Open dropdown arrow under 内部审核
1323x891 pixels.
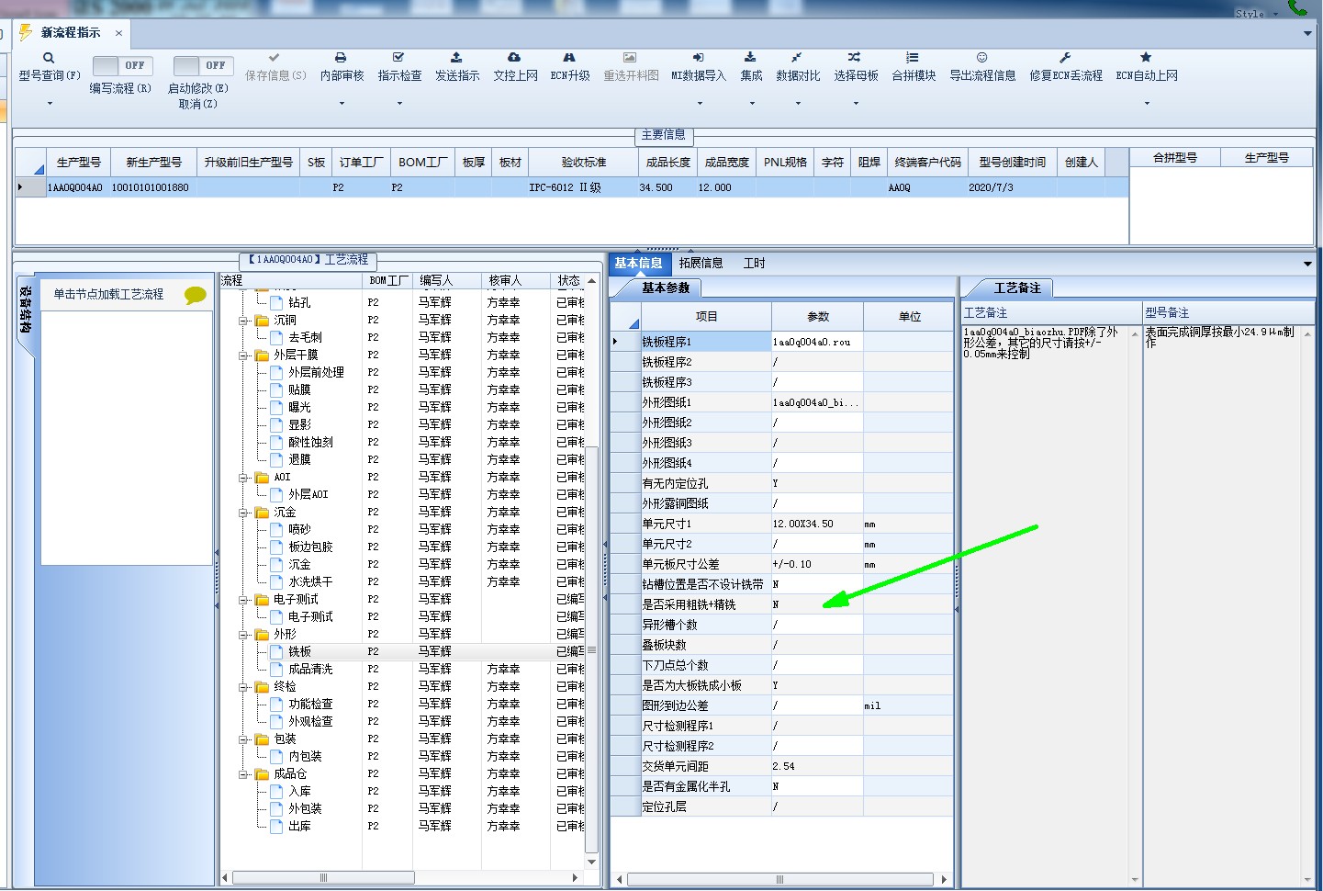(x=342, y=104)
